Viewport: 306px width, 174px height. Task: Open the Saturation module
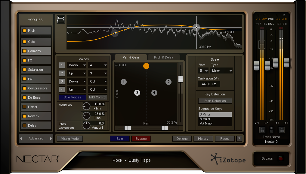(36, 70)
